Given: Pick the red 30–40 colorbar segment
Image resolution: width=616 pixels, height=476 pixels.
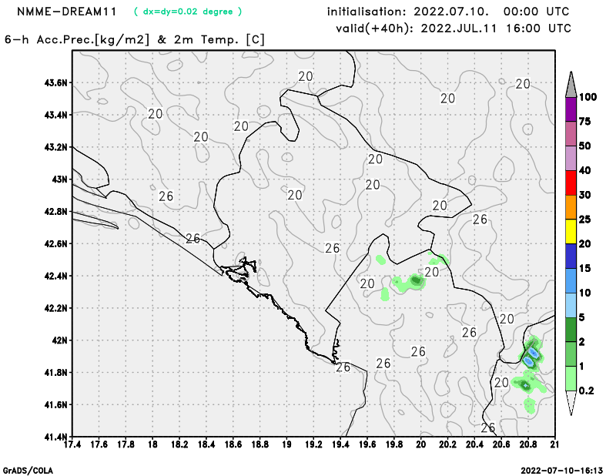Looking at the screenshot, I should click(x=571, y=183).
